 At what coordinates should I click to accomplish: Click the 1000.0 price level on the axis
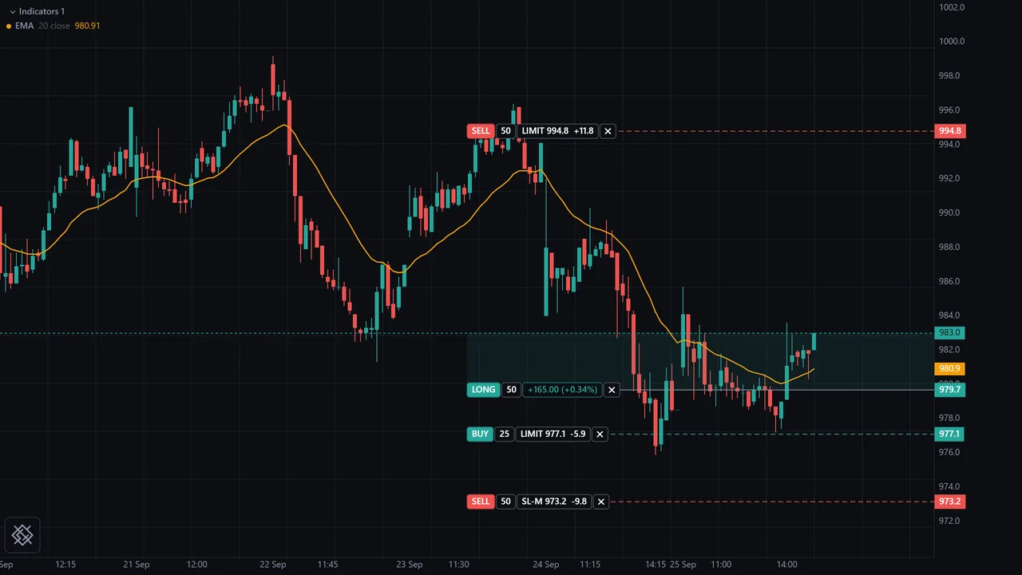952,42
